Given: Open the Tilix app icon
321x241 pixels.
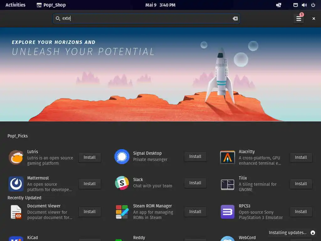Looking at the screenshot, I should (228, 184).
